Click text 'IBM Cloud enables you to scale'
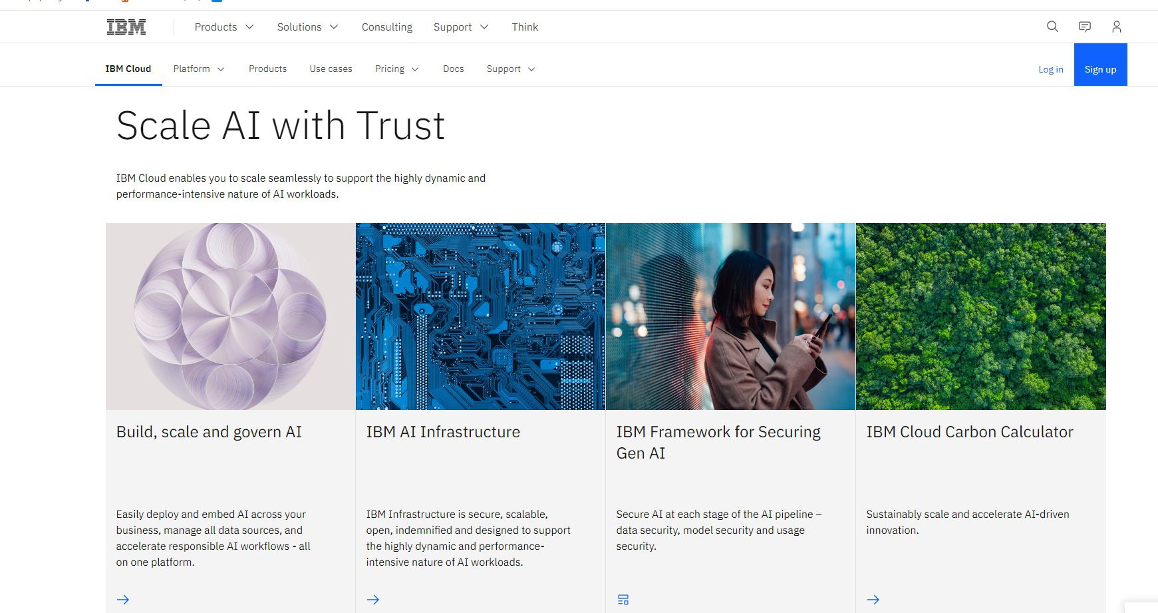This screenshot has width=1158, height=613. point(194,178)
